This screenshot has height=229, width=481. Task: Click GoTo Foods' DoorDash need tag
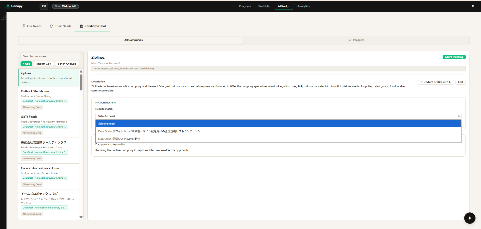pyautogui.click(x=44, y=127)
